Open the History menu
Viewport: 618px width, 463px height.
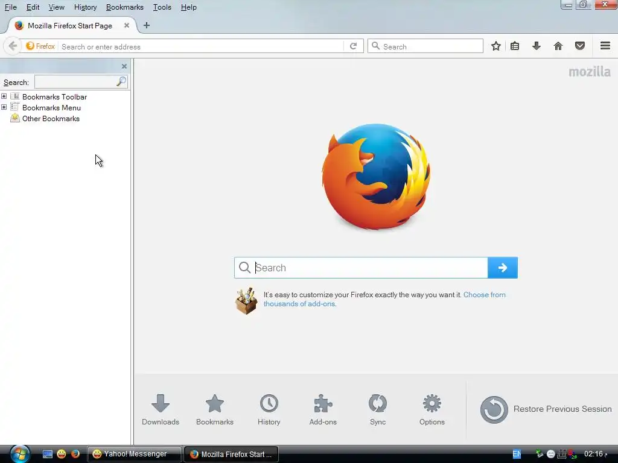pos(85,7)
